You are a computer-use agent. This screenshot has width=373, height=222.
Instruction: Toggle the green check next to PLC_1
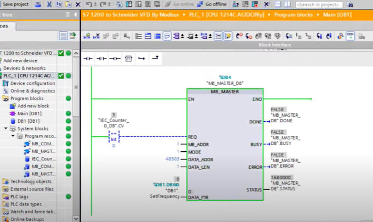[x=61, y=76]
